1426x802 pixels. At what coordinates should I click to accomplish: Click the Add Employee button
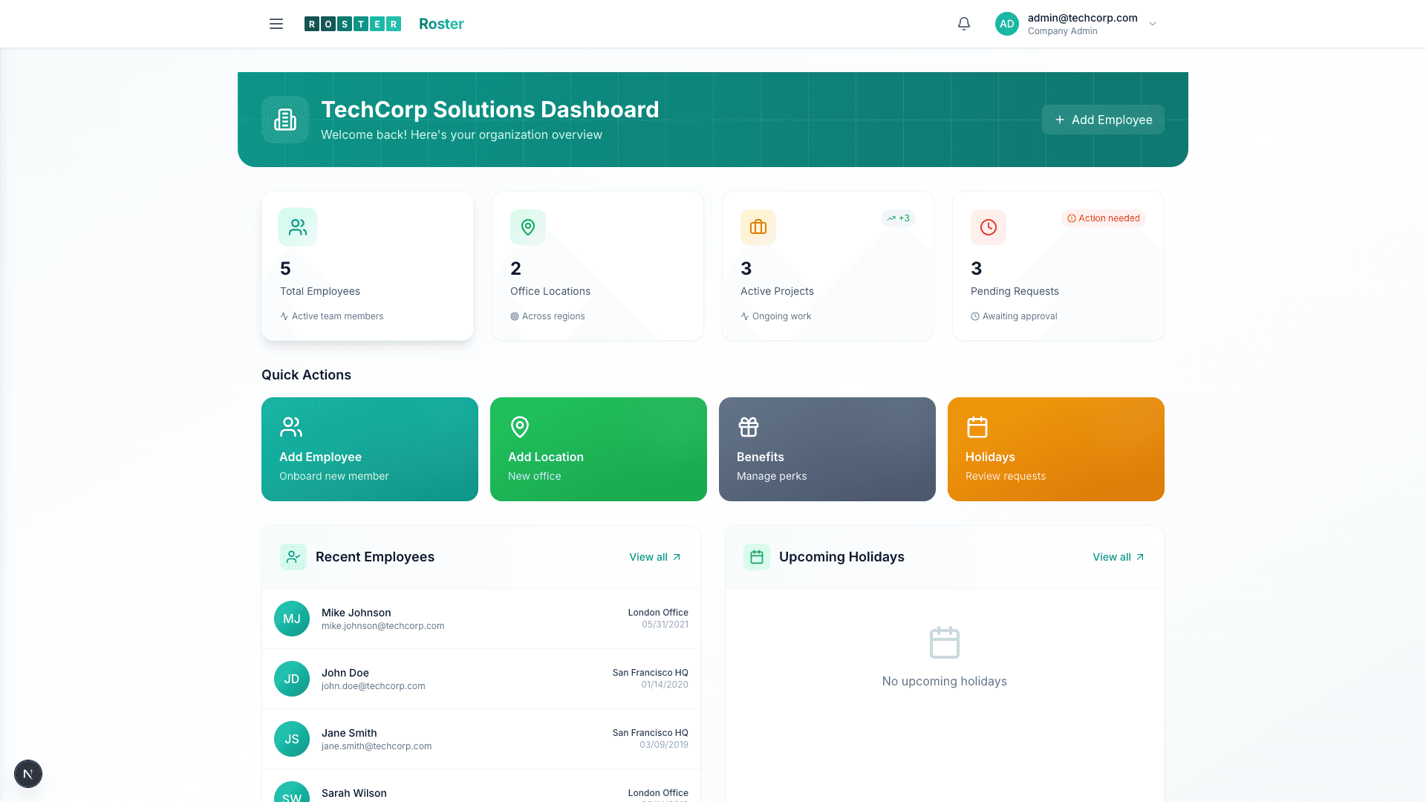click(1103, 120)
